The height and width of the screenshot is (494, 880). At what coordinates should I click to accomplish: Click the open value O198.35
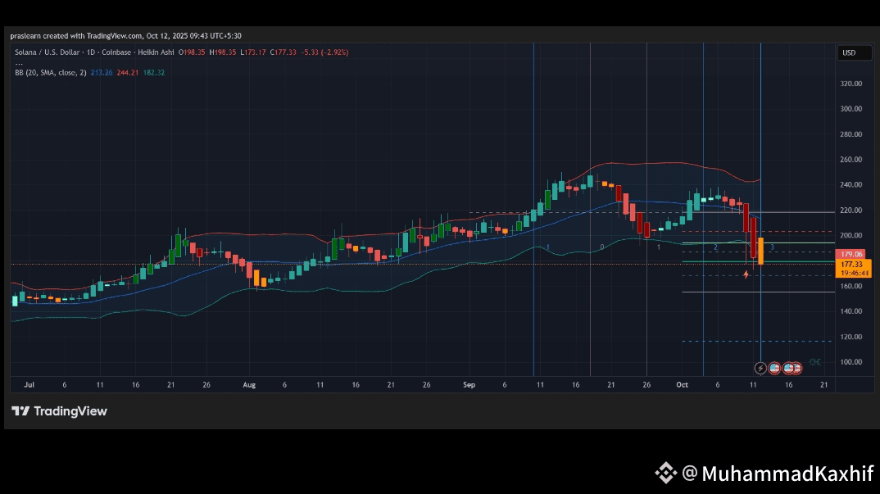192,52
